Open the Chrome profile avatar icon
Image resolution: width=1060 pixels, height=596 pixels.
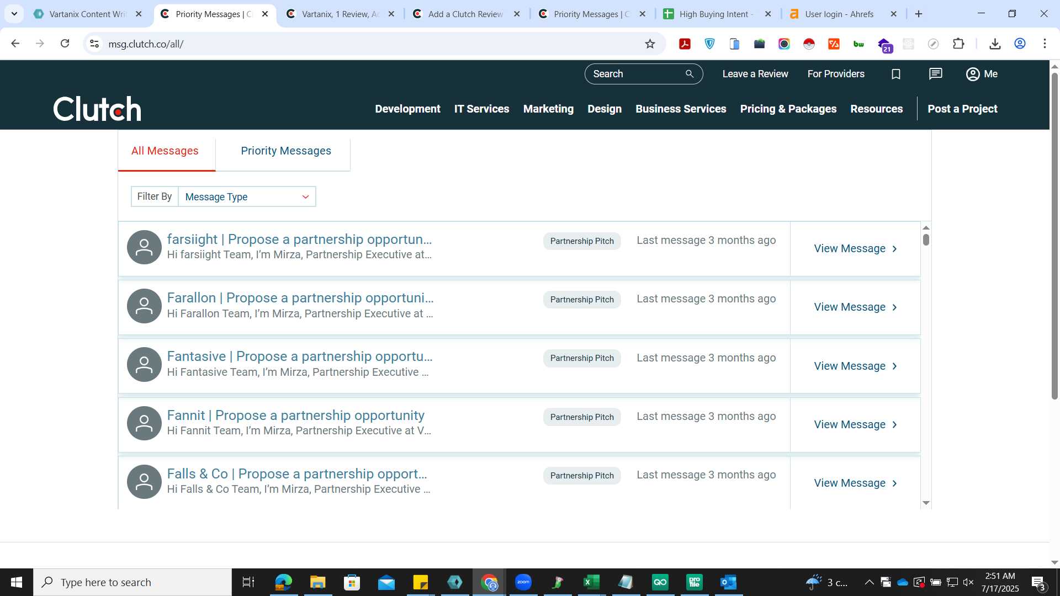click(1020, 44)
